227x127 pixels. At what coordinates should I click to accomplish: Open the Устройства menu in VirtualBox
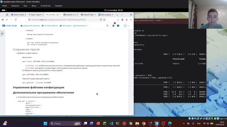click(45, 6)
